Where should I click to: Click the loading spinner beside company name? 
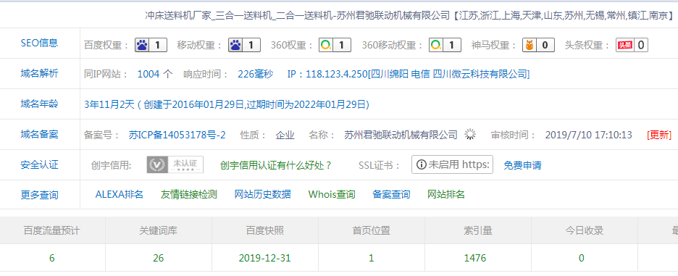[x=469, y=135]
